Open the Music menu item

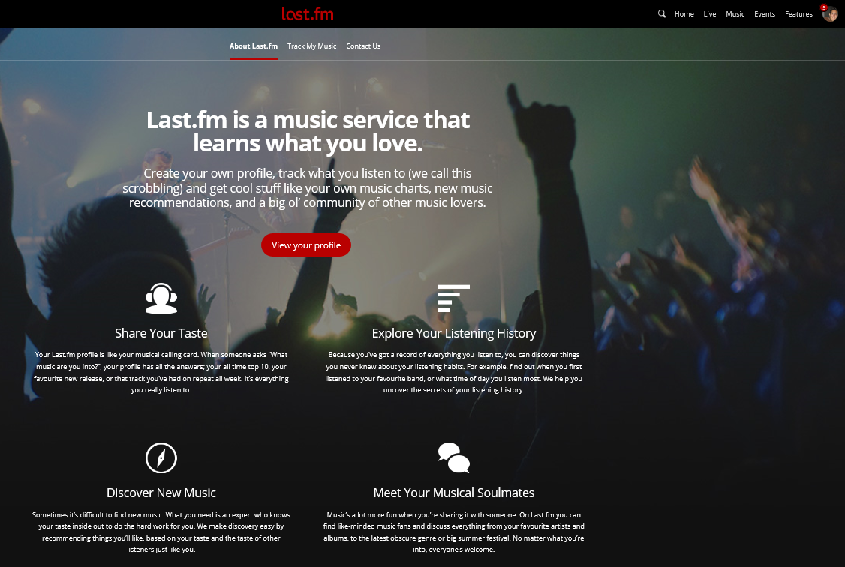coord(735,14)
